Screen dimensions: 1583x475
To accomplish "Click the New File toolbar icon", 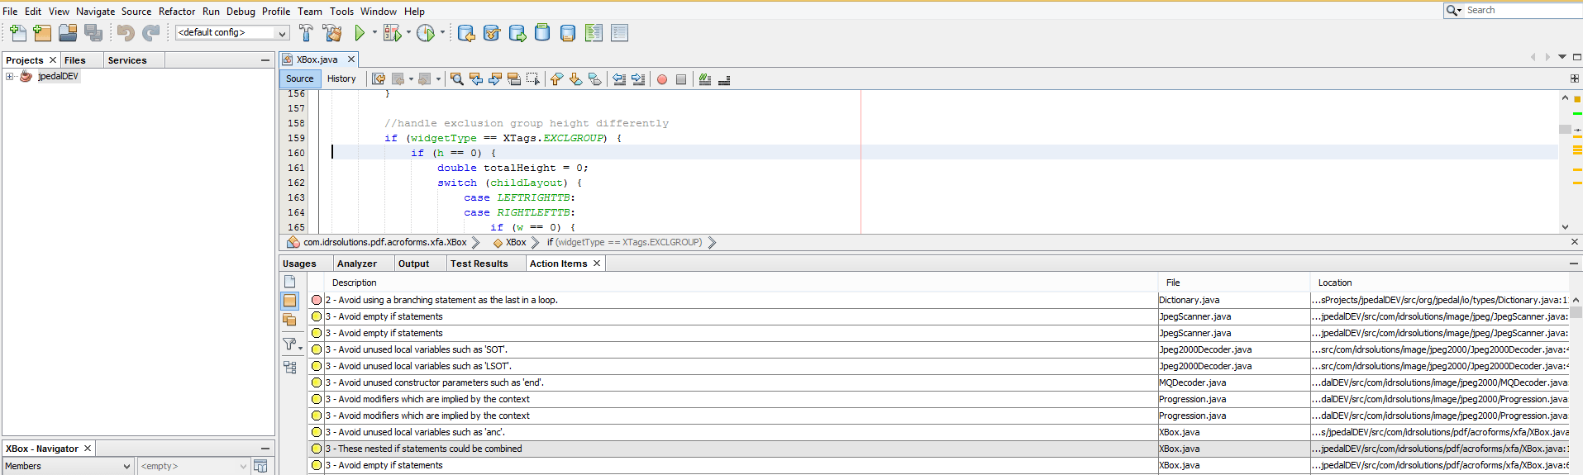I will click(17, 33).
